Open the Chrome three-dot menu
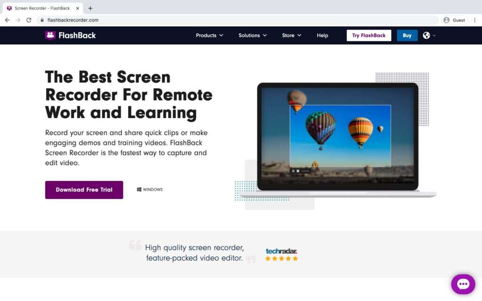Screen dimensions: 482x301 pyautogui.click(x=474, y=20)
